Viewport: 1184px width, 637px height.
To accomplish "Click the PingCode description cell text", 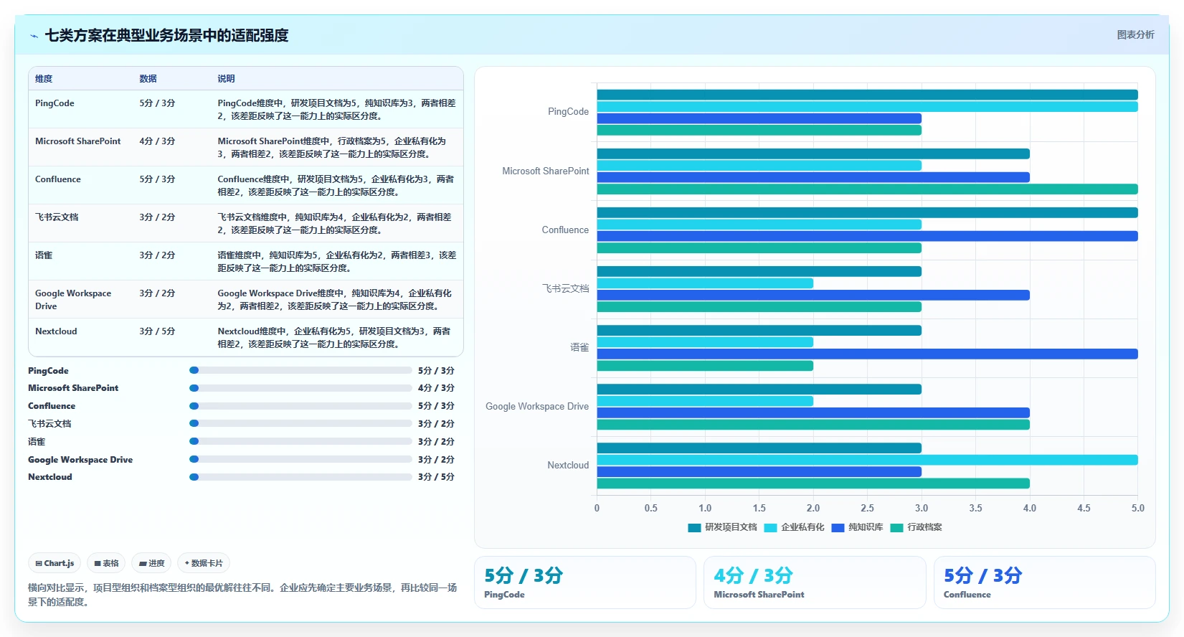I will tap(336, 110).
